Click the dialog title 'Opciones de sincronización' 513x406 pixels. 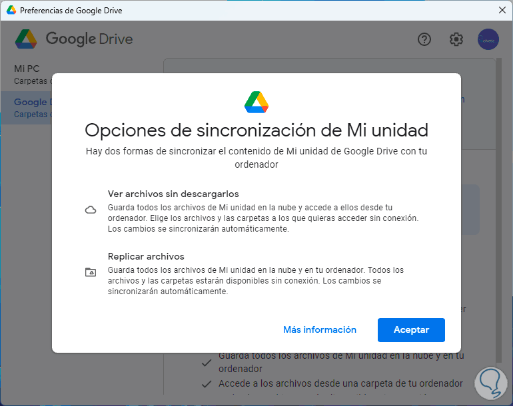(256, 129)
